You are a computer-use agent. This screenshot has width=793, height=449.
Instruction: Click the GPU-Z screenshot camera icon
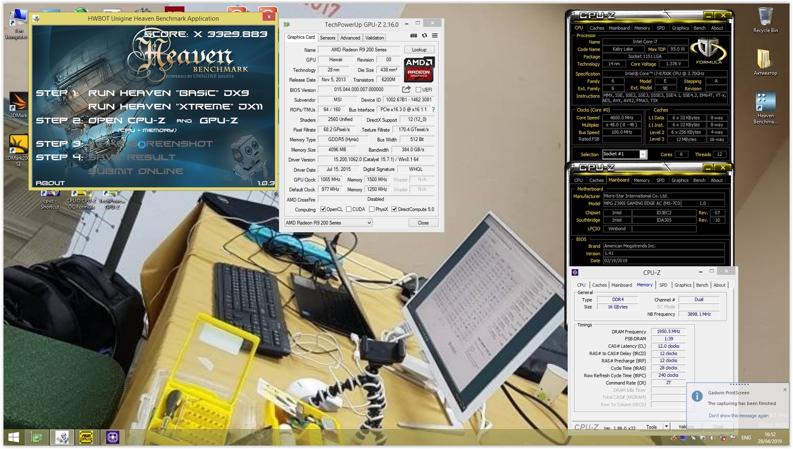413,36
